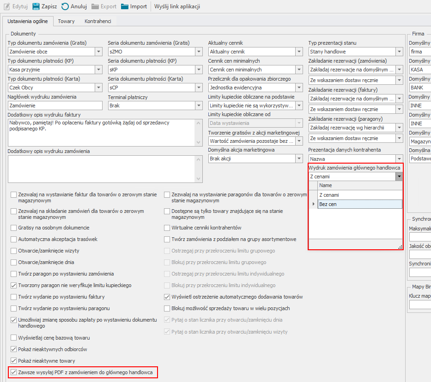Viewport: 431px width, 382px height.
Task: Enable Gratisy na osobnym dokumencie checkbox
Action: click(x=14, y=228)
